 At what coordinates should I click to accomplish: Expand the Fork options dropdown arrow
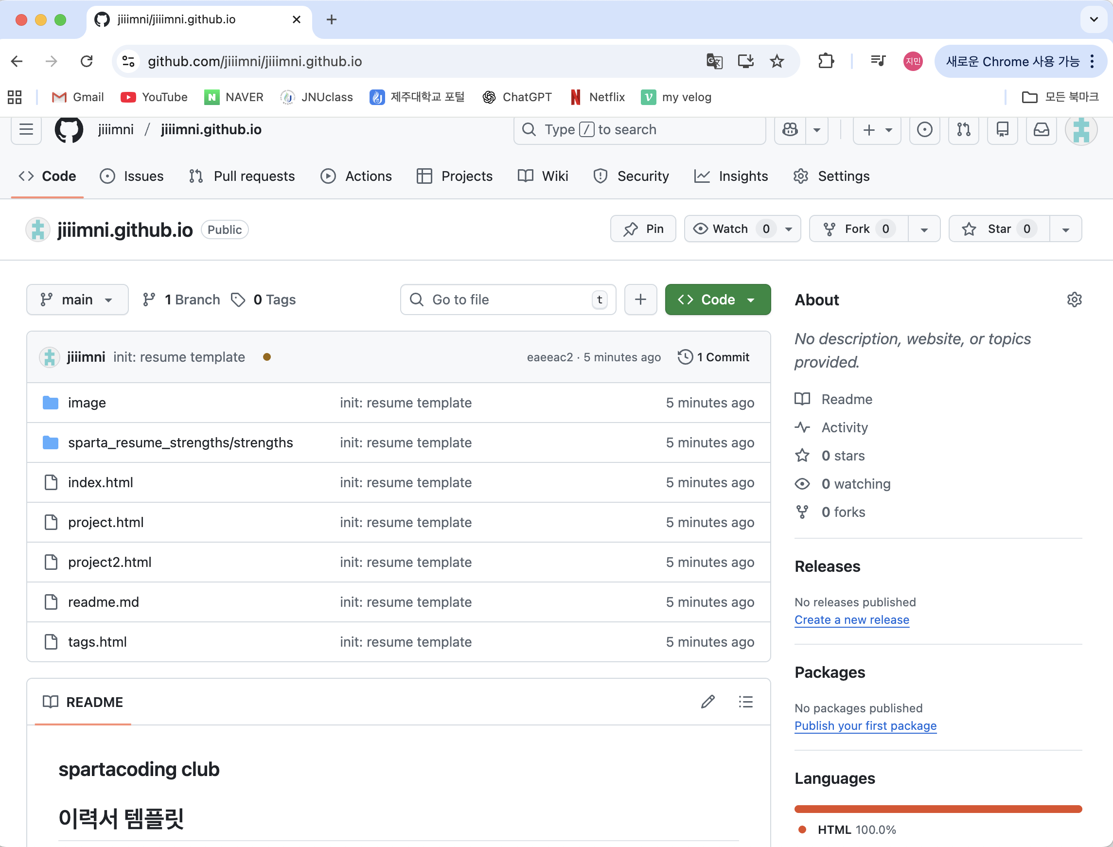click(x=924, y=229)
